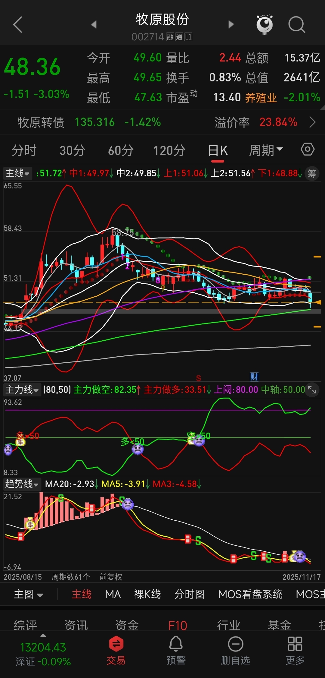The height and width of the screenshot is (678, 325).
Task: Switch to next stock with right triangle
Action: pos(231,24)
